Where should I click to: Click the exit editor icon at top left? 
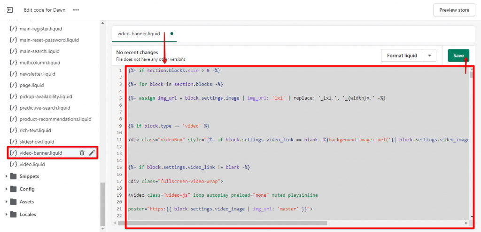pyautogui.click(x=10, y=10)
